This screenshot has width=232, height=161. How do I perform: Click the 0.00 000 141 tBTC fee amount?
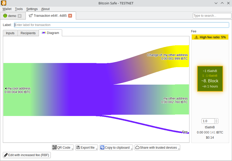click(x=210, y=132)
